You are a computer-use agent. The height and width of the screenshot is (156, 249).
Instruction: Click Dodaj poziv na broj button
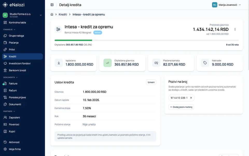click(x=181, y=107)
